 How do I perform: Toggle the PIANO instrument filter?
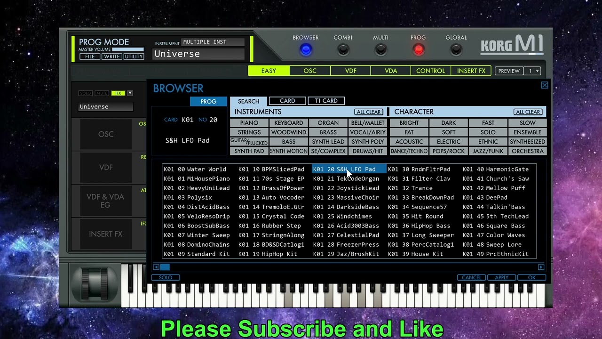[x=249, y=123]
